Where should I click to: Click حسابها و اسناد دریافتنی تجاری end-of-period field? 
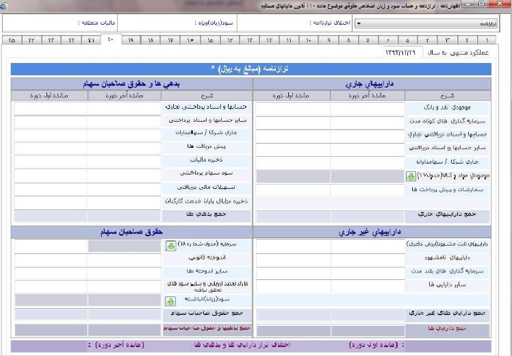click(x=368, y=136)
